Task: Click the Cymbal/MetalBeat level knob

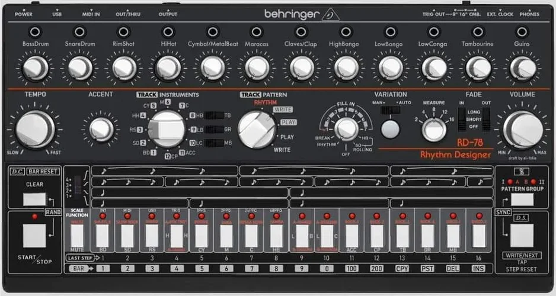Action: 213,68
